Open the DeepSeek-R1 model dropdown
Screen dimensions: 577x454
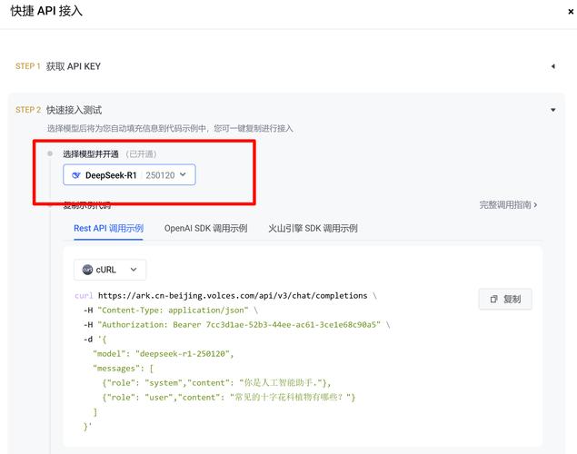pos(129,175)
